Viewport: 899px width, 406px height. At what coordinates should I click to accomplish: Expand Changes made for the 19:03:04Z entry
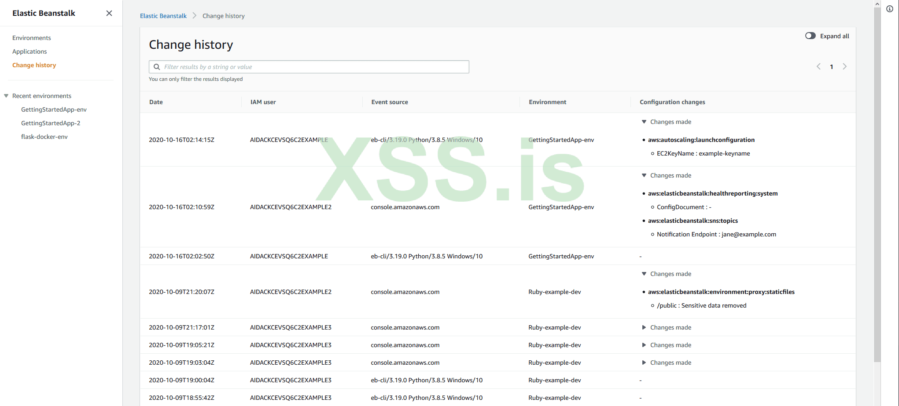pyautogui.click(x=644, y=362)
